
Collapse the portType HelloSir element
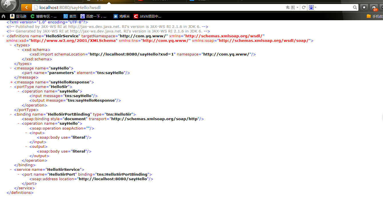(x=11, y=87)
